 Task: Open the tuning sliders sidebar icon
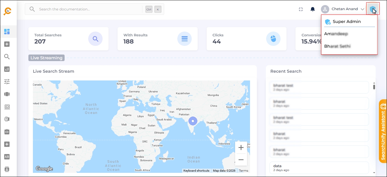click(7, 82)
